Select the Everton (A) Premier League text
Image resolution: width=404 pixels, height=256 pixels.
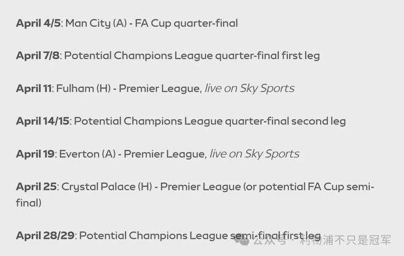[x=132, y=154]
